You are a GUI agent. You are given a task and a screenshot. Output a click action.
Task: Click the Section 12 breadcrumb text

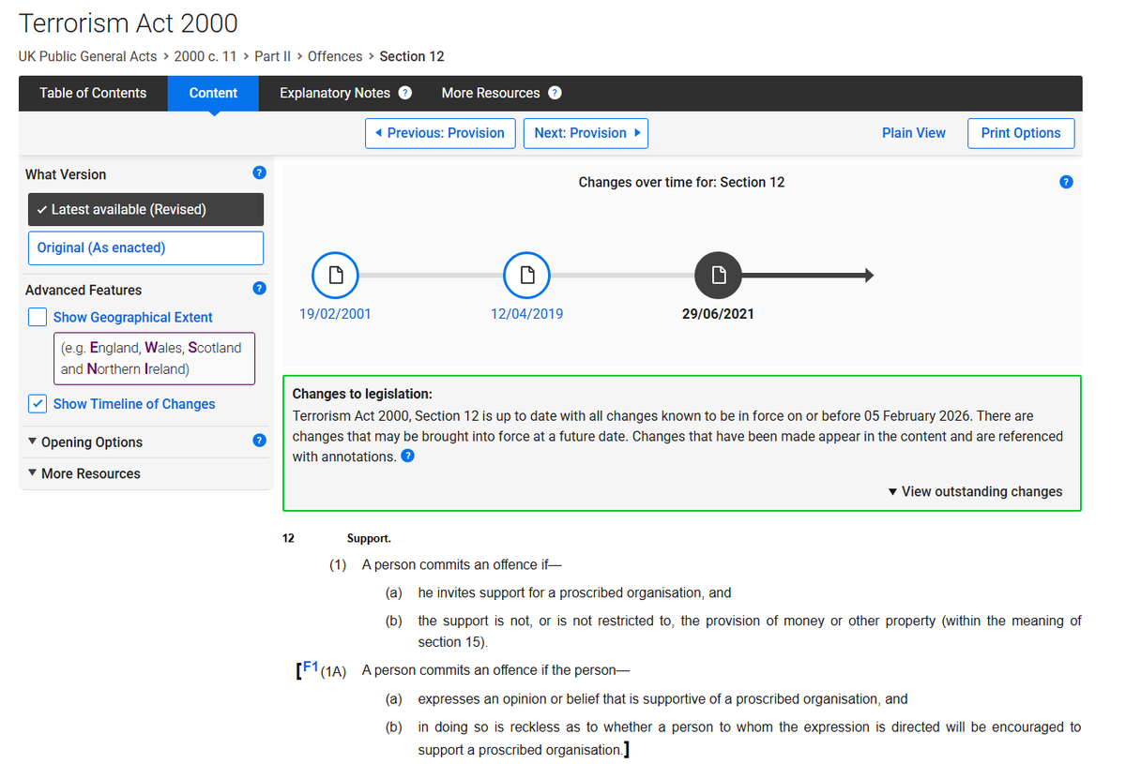[412, 56]
